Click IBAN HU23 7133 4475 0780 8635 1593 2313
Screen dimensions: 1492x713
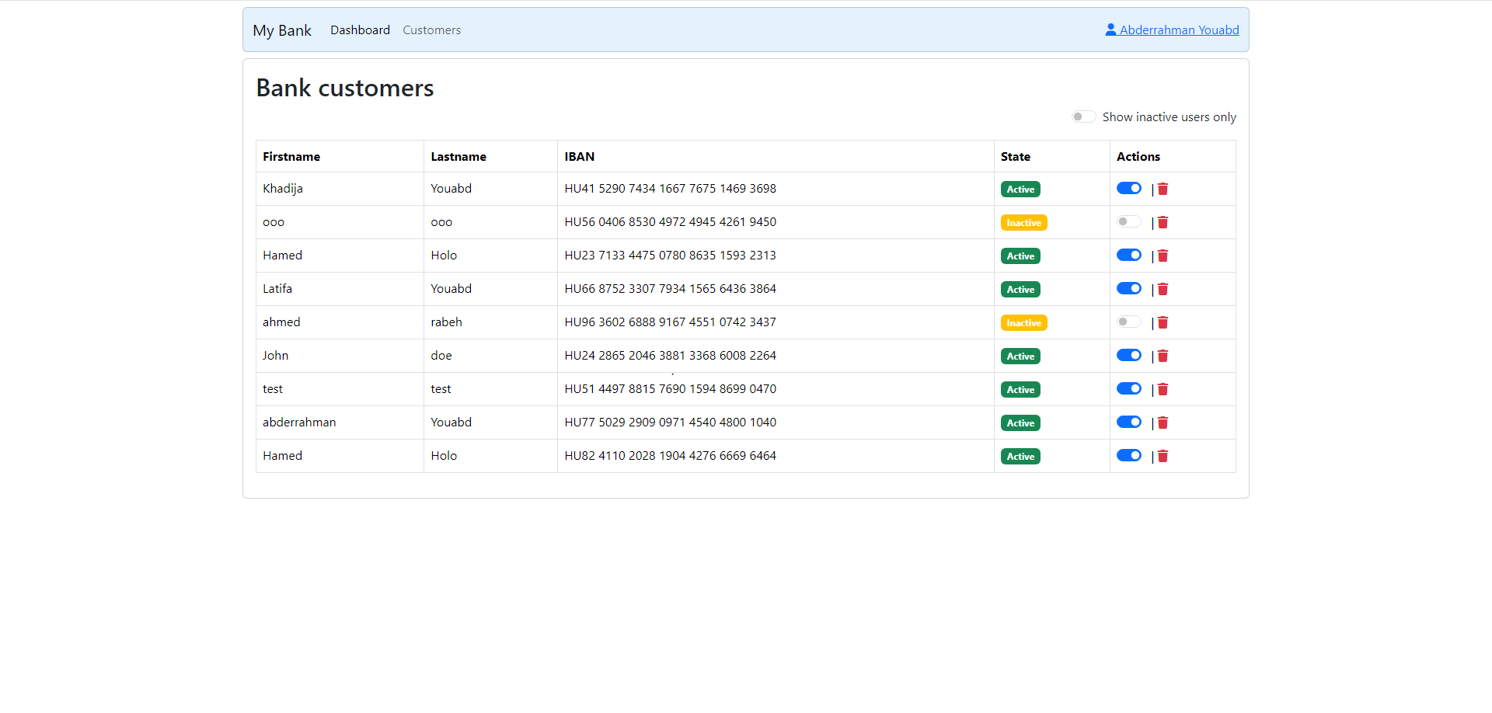click(x=670, y=255)
